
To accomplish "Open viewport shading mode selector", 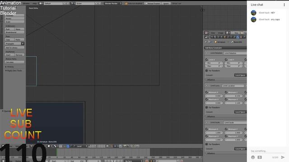I will coord(50,146).
